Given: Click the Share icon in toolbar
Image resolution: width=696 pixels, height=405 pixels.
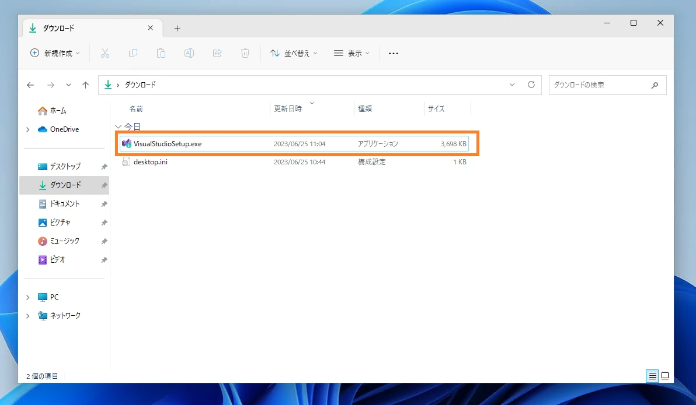Looking at the screenshot, I should (x=217, y=53).
